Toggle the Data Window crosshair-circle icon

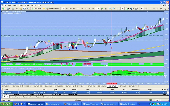(17, 9)
